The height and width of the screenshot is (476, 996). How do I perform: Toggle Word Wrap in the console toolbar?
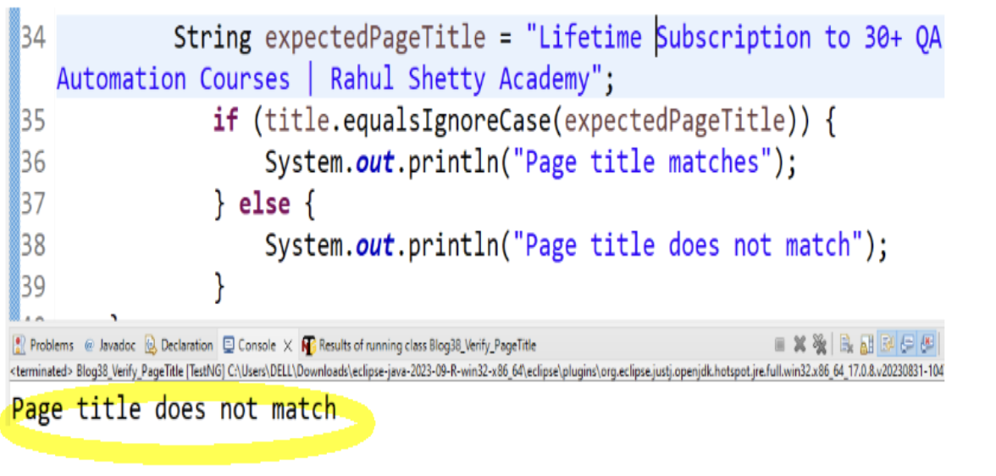(886, 345)
